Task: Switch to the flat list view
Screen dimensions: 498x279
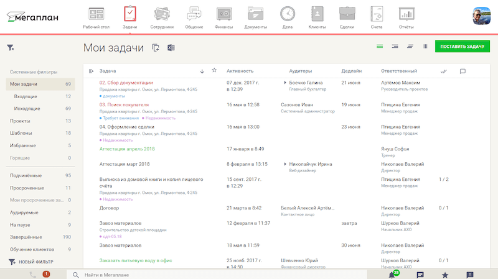Action: tap(379, 47)
